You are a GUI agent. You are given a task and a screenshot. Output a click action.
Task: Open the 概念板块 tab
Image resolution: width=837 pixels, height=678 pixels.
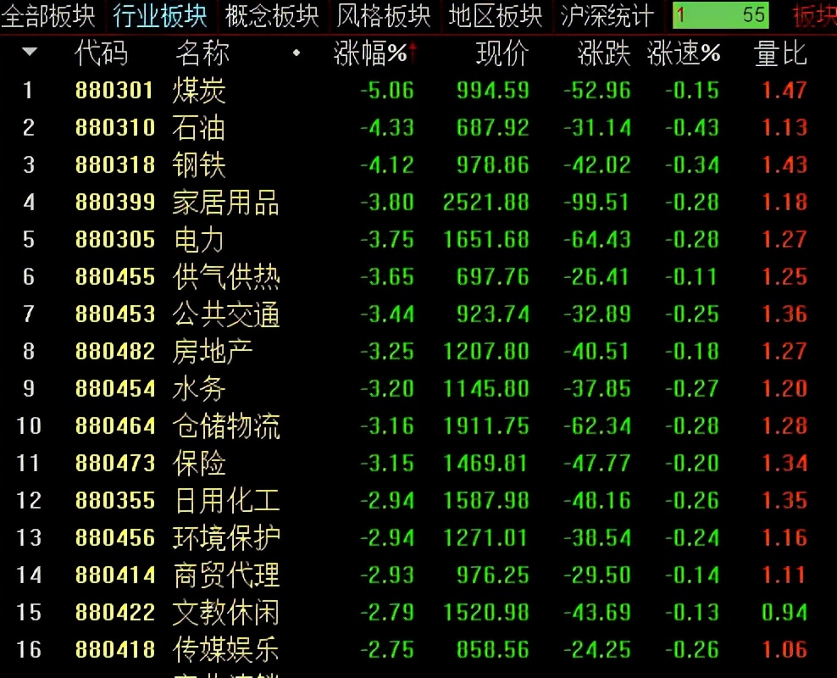(270, 15)
